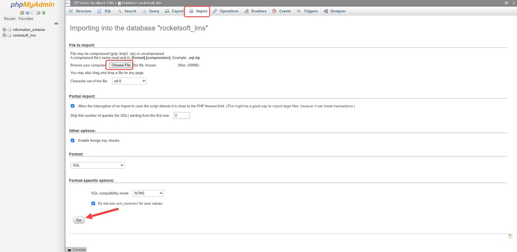
Task: Click the skip number of queries input field
Action: (181, 115)
